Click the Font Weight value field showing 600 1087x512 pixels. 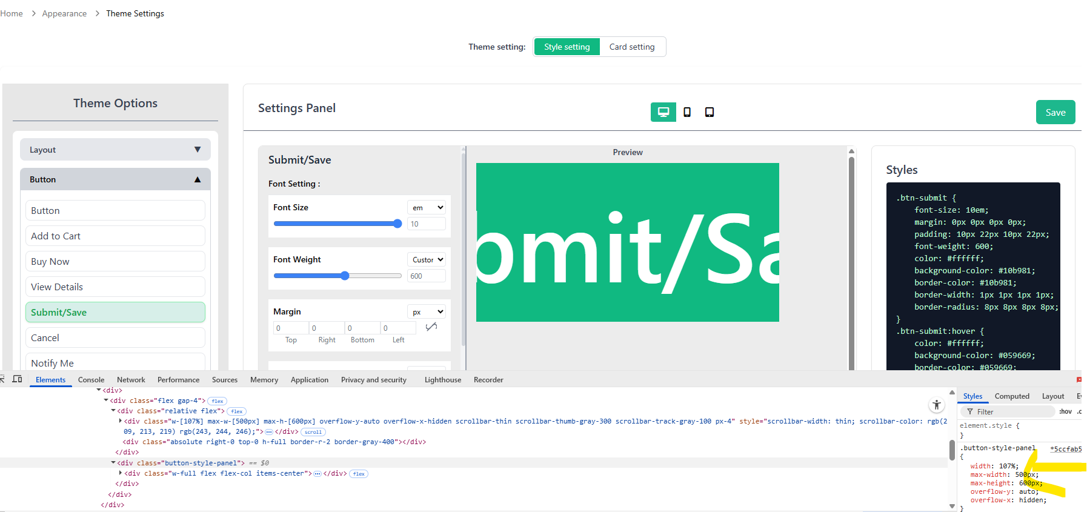click(x=427, y=276)
